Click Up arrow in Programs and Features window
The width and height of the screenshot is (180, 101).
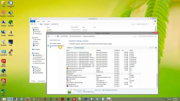point(56,36)
